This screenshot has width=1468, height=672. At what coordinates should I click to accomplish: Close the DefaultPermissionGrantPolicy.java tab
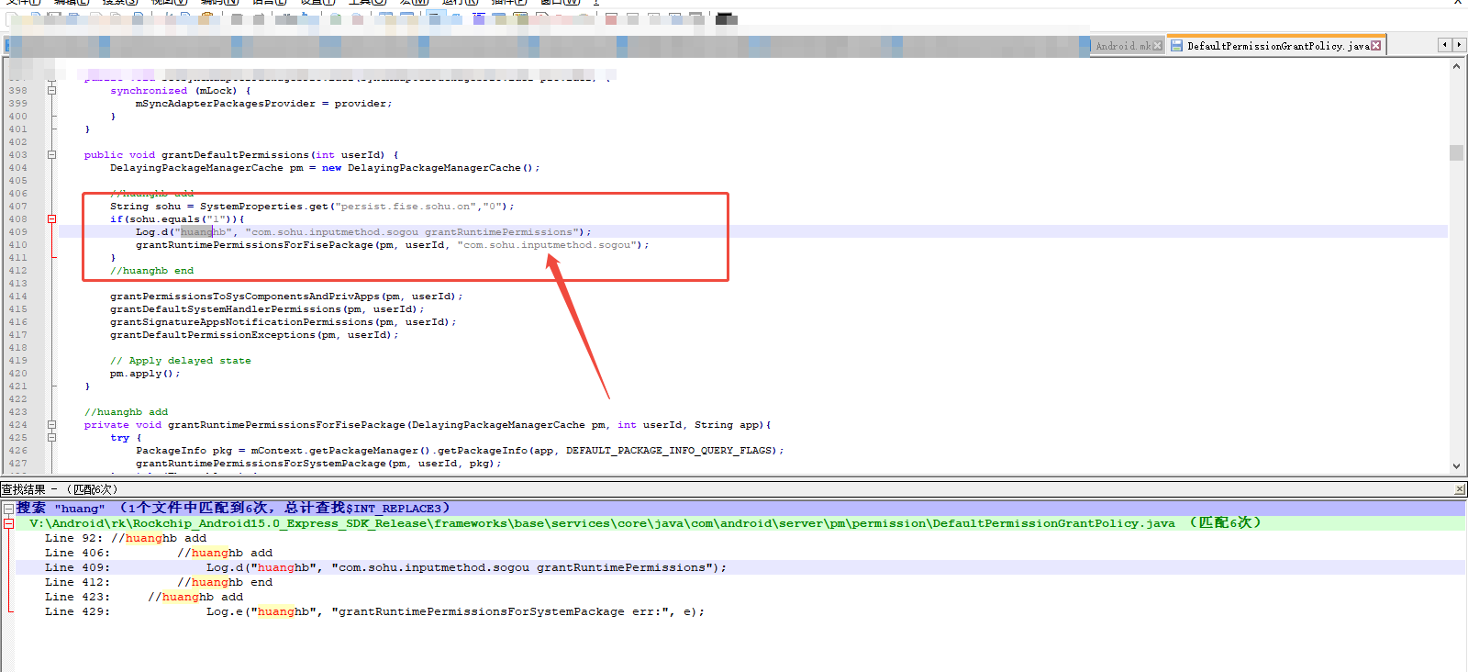coord(1375,46)
